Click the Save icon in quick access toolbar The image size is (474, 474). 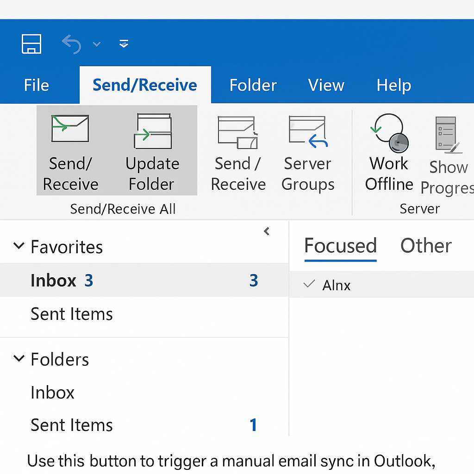click(x=31, y=44)
